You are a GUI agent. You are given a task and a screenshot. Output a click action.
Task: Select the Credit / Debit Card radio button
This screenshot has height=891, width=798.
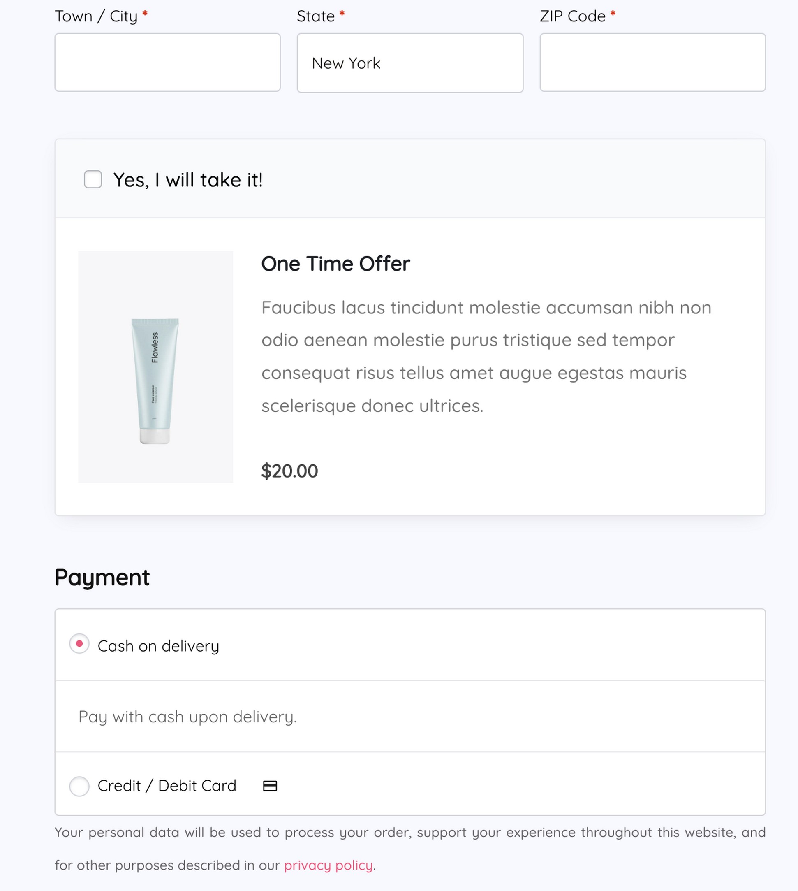click(x=79, y=786)
